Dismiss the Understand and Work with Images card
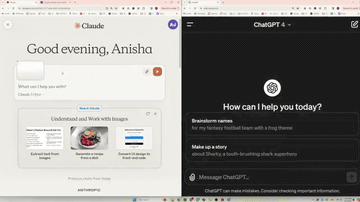Screen dimensions: 360x202 tap(155, 114)
